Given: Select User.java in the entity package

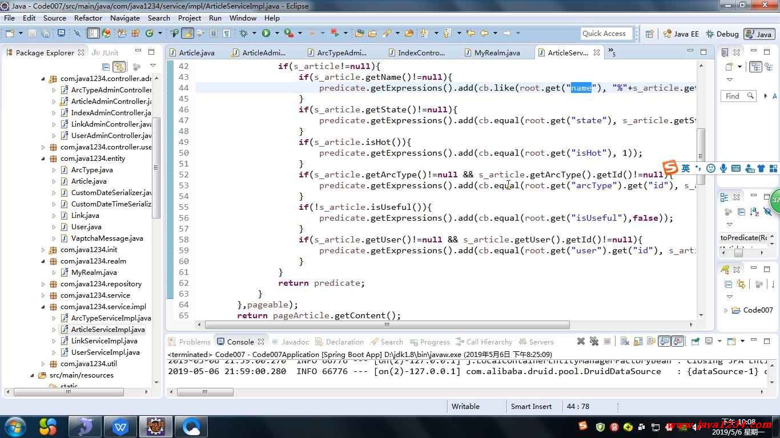Looking at the screenshot, I should pyautogui.click(x=86, y=227).
